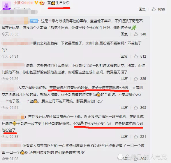Thumbs-up the 06:38 comment with 221 likes

136,137
